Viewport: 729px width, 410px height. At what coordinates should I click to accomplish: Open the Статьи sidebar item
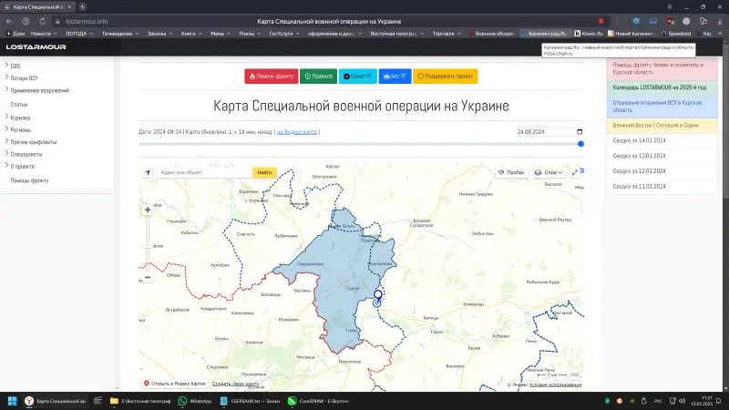(x=19, y=105)
